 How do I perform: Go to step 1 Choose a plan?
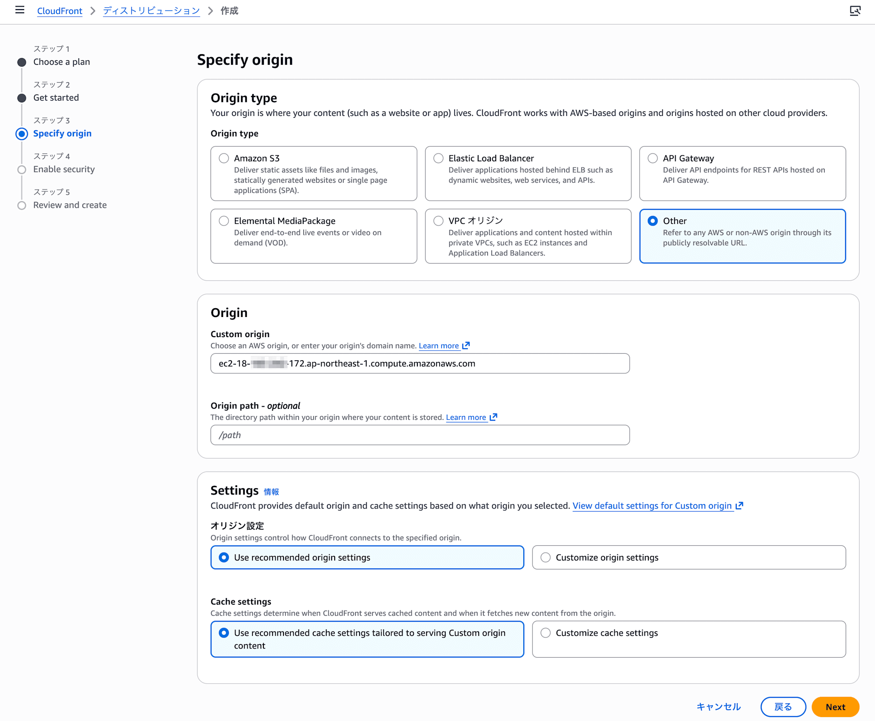click(62, 62)
